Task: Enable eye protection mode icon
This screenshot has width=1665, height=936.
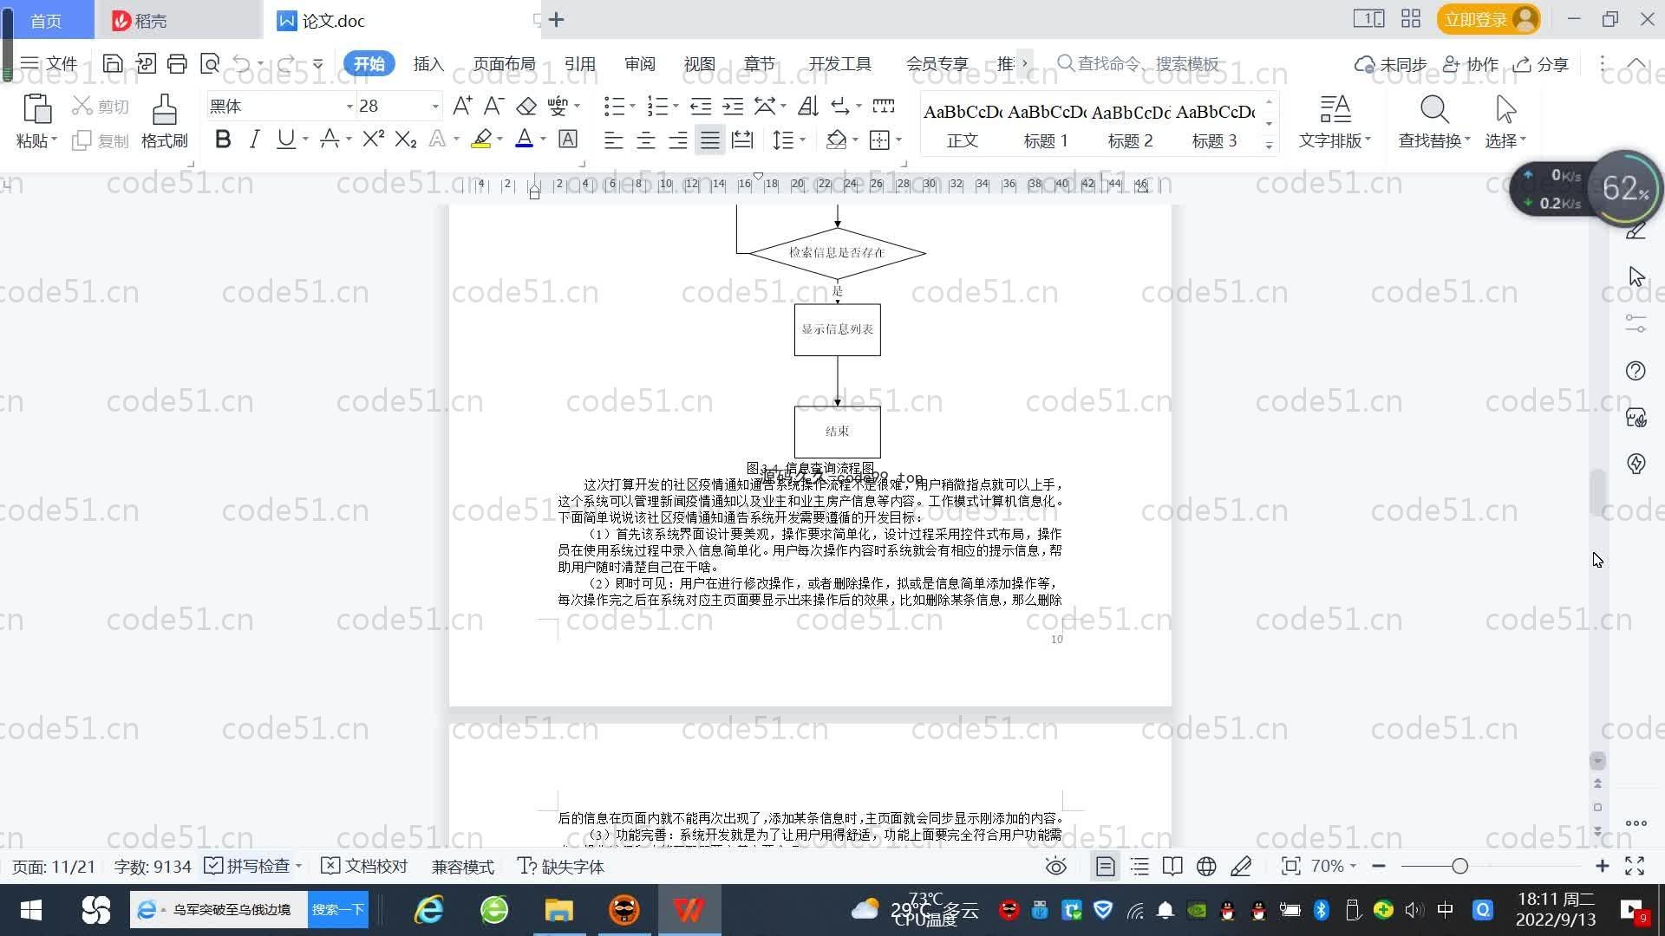Action: point(1055,866)
